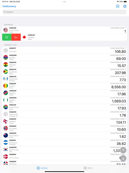The image size is (129, 173).
Task: Switch to the Bitcoin tab
Action: [x=88, y=168]
